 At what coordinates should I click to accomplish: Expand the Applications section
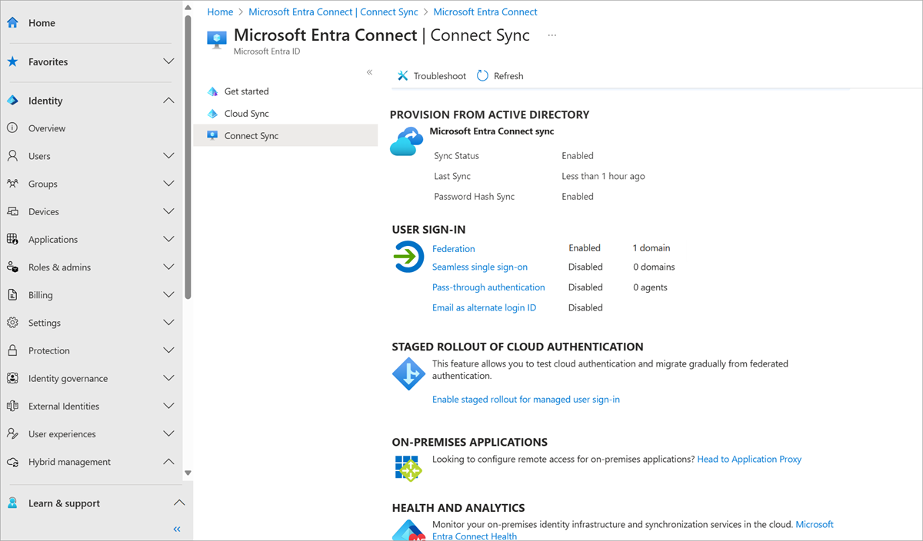169,239
